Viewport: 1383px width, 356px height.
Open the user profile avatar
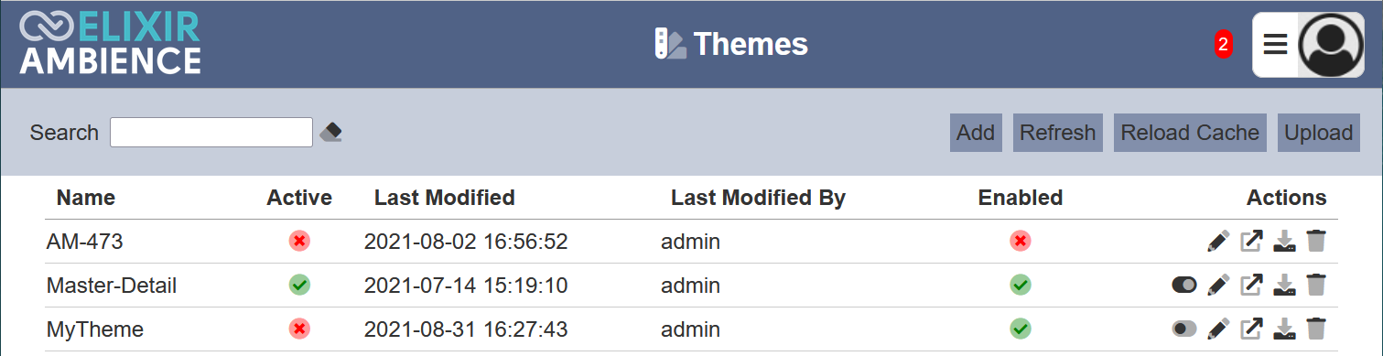coord(1331,44)
